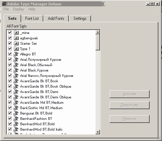This screenshot has height=141, width=162.
Task: Select BernhardFashion BT entry
Action: [36, 119]
